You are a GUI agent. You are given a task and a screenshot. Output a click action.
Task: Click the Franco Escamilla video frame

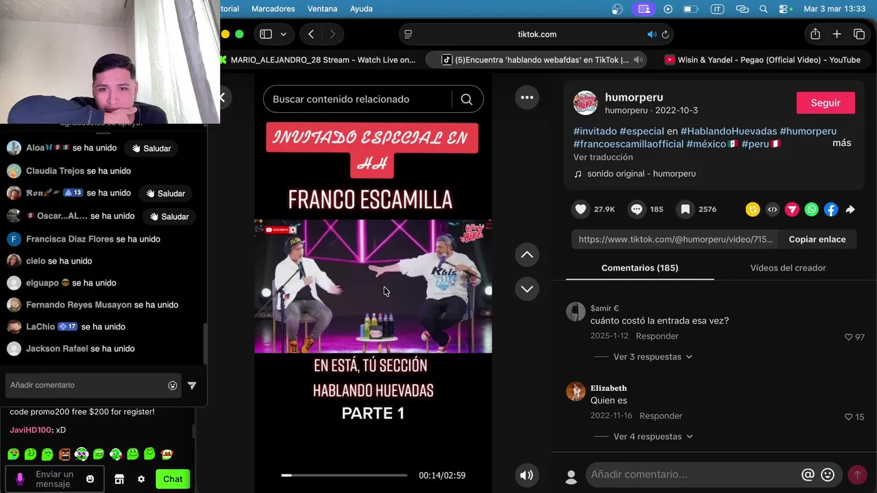(x=373, y=286)
